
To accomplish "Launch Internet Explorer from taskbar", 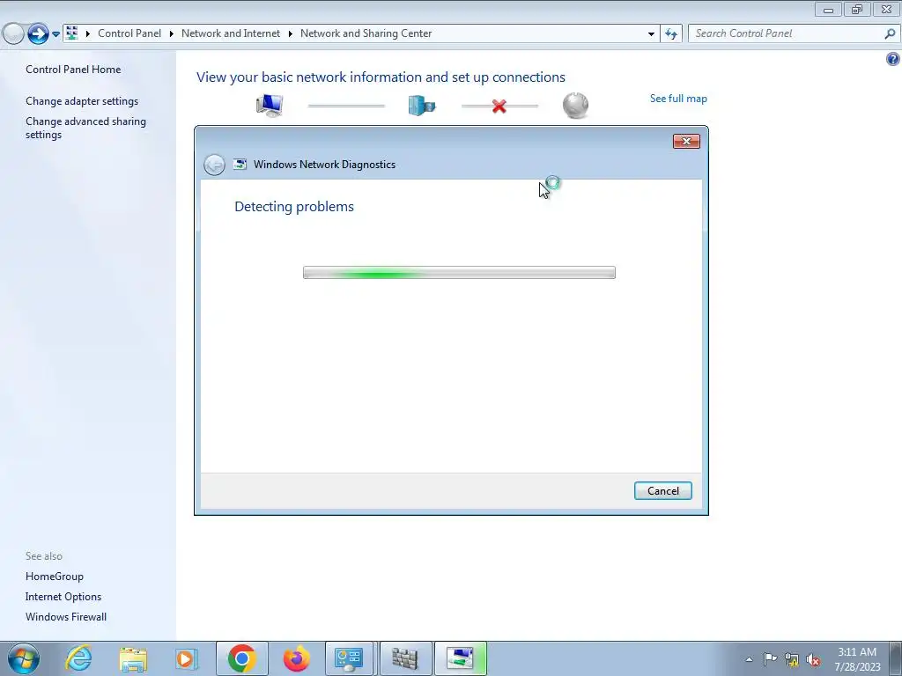I will [x=78, y=658].
